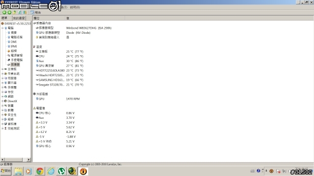The image size is (314, 176).
Task: Click the EVEREST taskbar button
Action: pyautogui.click(x=83, y=171)
